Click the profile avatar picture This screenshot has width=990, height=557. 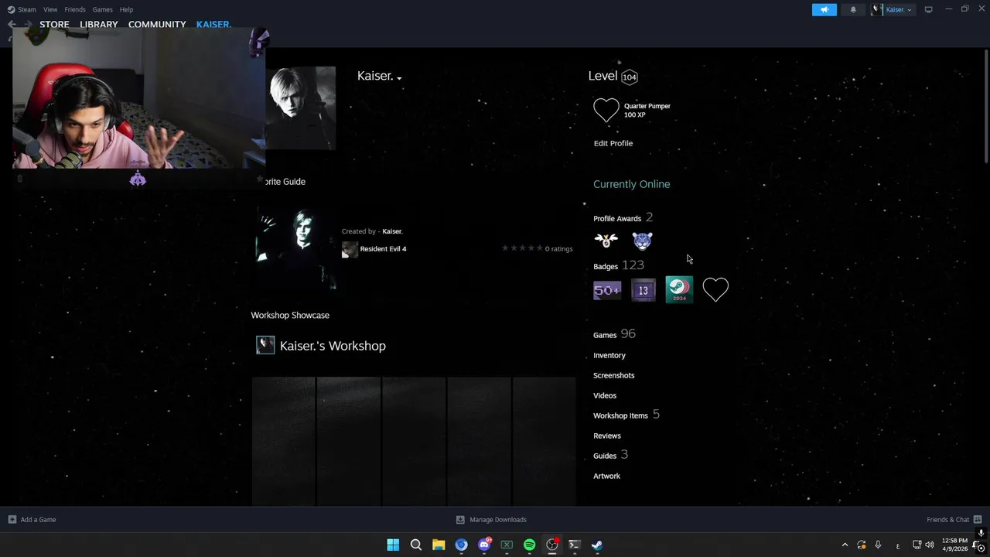[301, 108]
